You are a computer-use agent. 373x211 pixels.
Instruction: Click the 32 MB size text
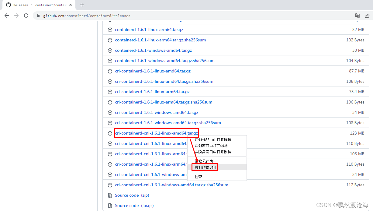(358, 30)
